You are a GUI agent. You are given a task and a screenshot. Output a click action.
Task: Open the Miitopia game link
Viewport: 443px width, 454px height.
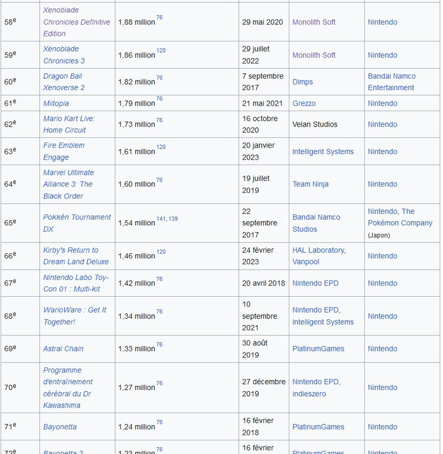click(x=56, y=103)
